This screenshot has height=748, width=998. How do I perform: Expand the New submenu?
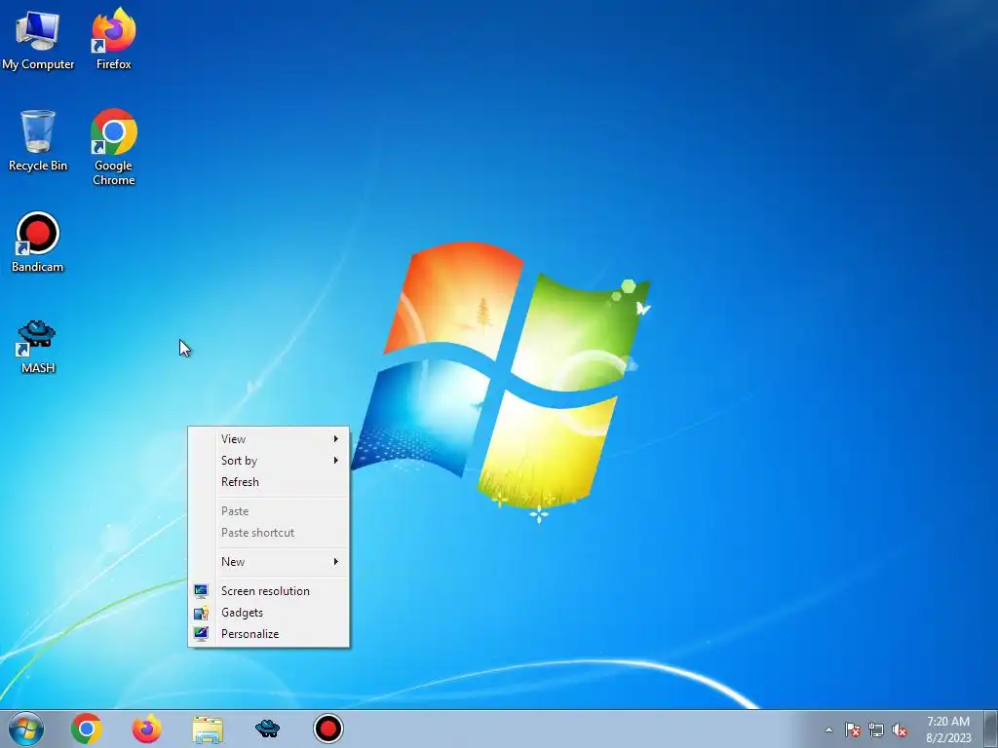pyautogui.click(x=269, y=562)
